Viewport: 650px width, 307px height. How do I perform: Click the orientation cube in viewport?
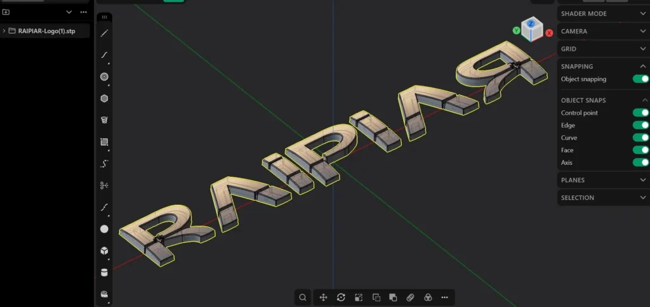[532, 30]
